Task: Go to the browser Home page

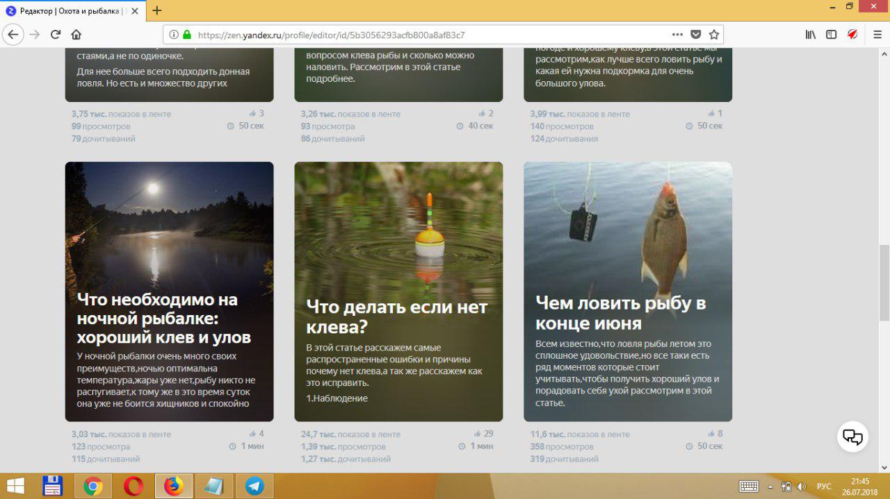Action: click(x=76, y=34)
